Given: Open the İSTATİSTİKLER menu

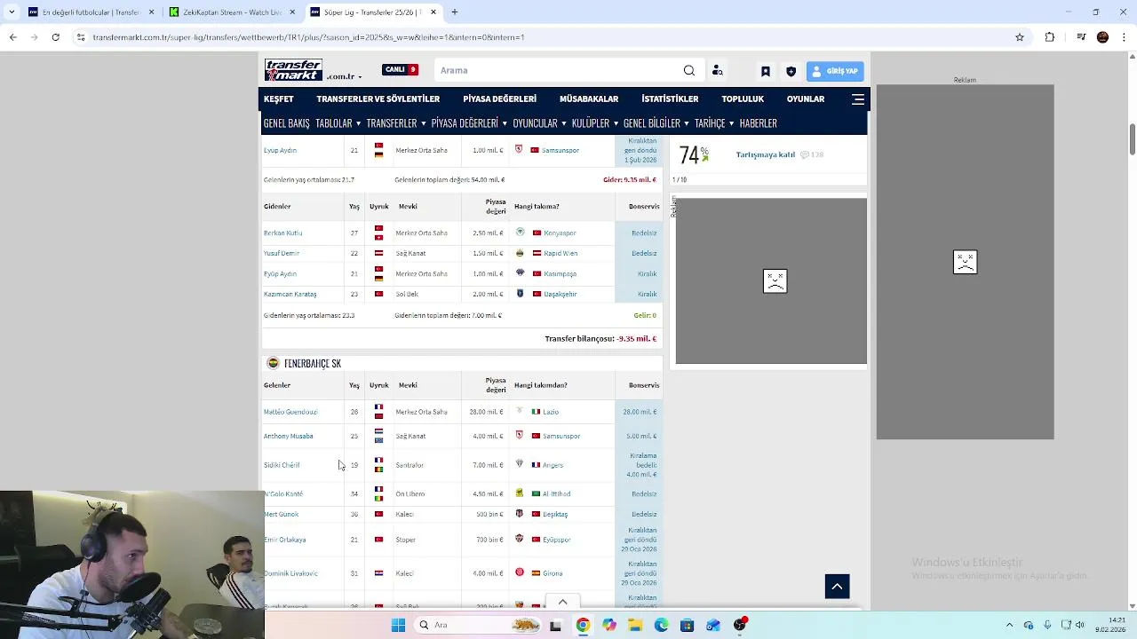Looking at the screenshot, I should click(670, 99).
